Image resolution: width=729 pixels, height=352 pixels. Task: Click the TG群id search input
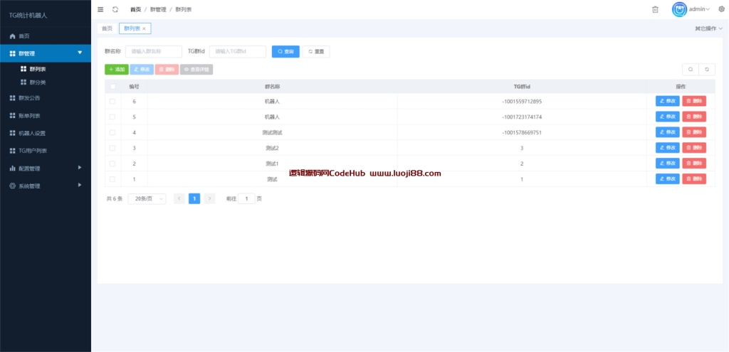click(x=238, y=51)
